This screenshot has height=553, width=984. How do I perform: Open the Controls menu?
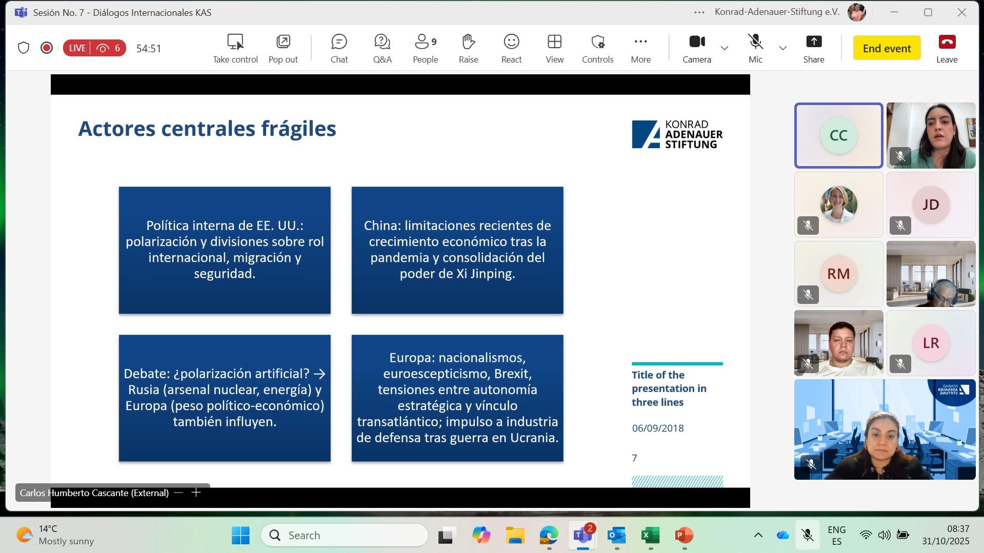[597, 48]
